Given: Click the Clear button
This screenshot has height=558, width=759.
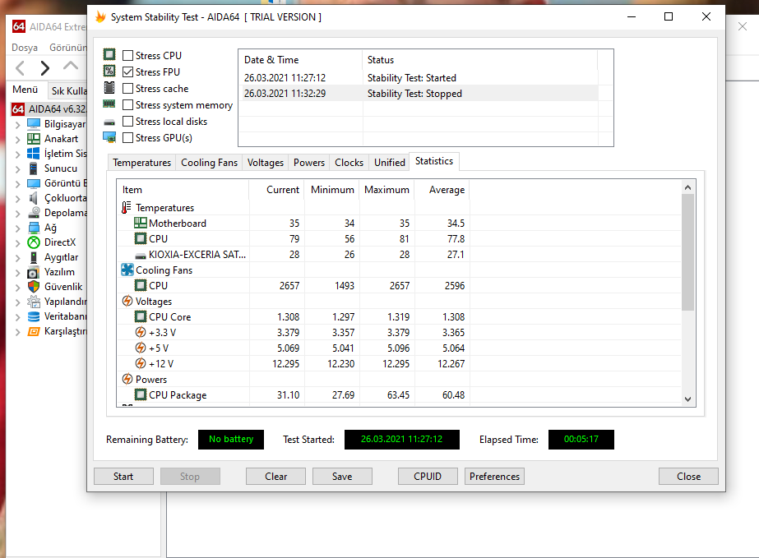Looking at the screenshot, I should coord(276,476).
